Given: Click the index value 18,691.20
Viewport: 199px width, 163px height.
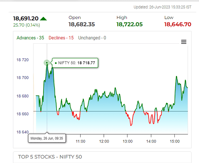Looking at the screenshot, I should point(26,19).
